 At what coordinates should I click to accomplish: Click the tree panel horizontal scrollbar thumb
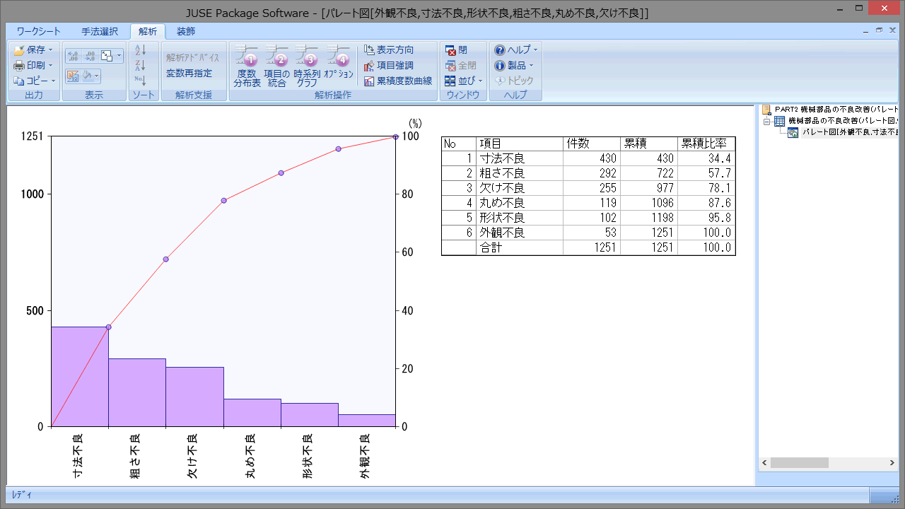(x=799, y=463)
